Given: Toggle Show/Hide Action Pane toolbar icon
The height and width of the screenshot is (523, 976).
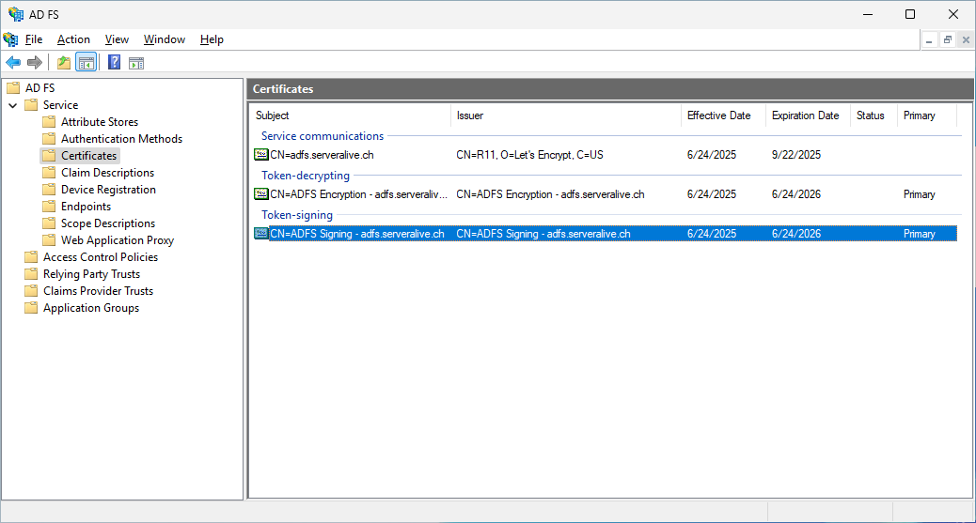Looking at the screenshot, I should click(136, 63).
